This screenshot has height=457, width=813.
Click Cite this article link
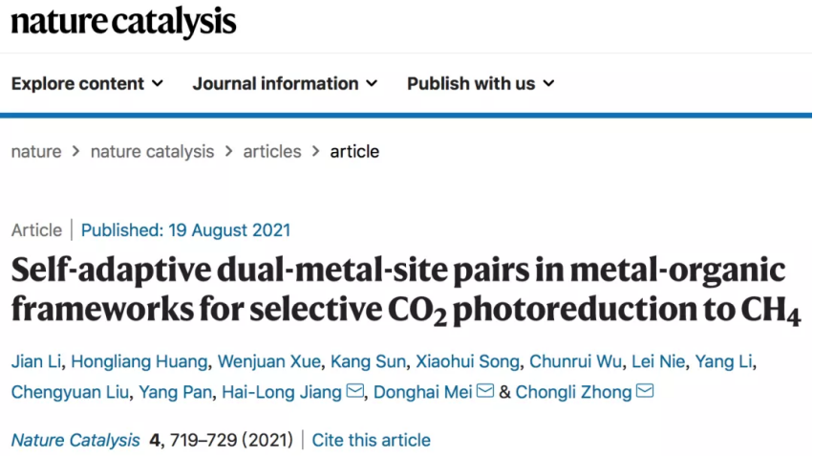click(371, 440)
